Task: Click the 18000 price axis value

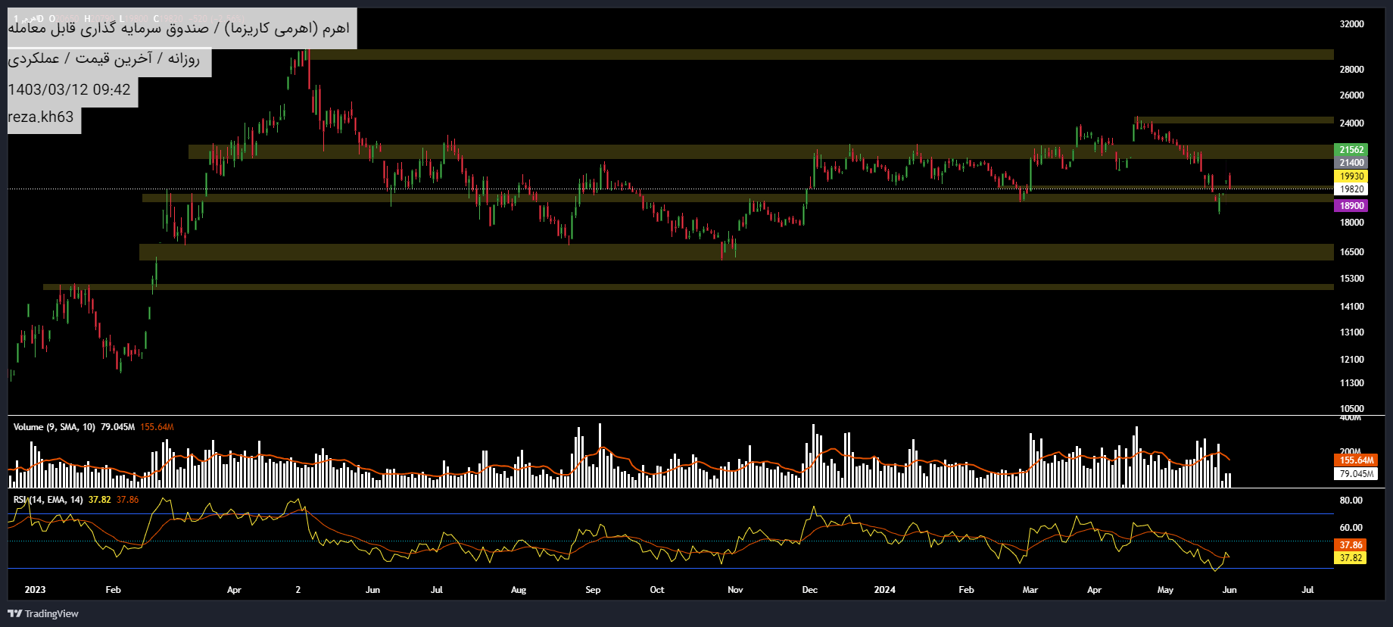Action: click(1351, 223)
